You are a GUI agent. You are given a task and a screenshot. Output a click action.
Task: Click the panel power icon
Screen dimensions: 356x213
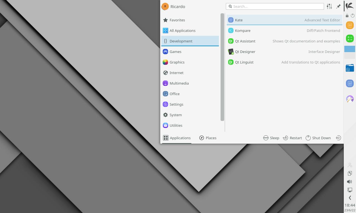[x=353, y=16]
